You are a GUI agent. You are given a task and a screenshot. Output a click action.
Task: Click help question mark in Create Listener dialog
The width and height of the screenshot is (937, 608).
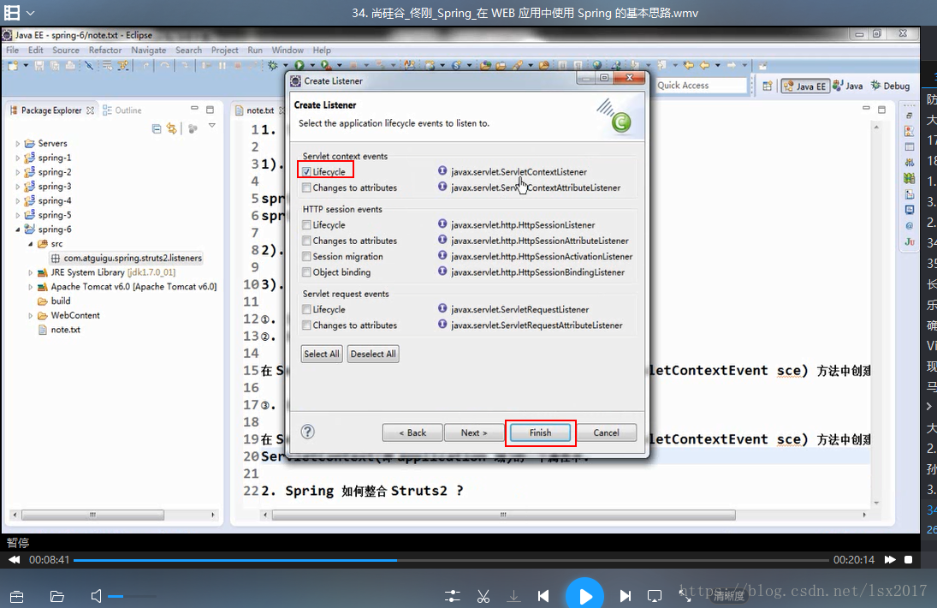[x=308, y=432]
